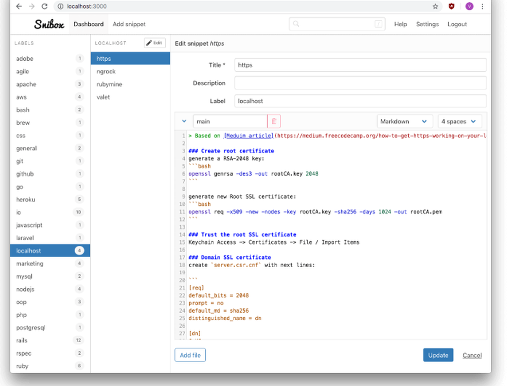
Task: Click the browser forward arrow
Action: pyautogui.click(x=31, y=7)
